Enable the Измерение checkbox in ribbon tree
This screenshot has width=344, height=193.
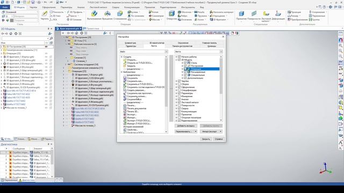[x=179, y=96]
